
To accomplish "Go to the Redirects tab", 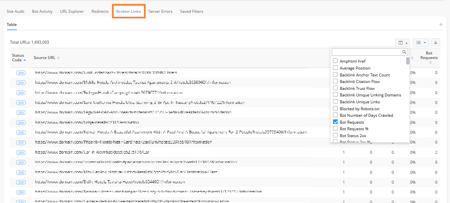I will click(100, 11).
